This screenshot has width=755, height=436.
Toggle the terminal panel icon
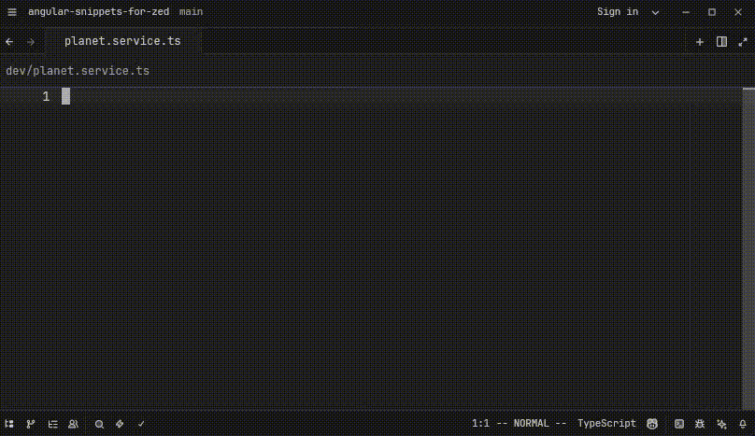[679, 424]
